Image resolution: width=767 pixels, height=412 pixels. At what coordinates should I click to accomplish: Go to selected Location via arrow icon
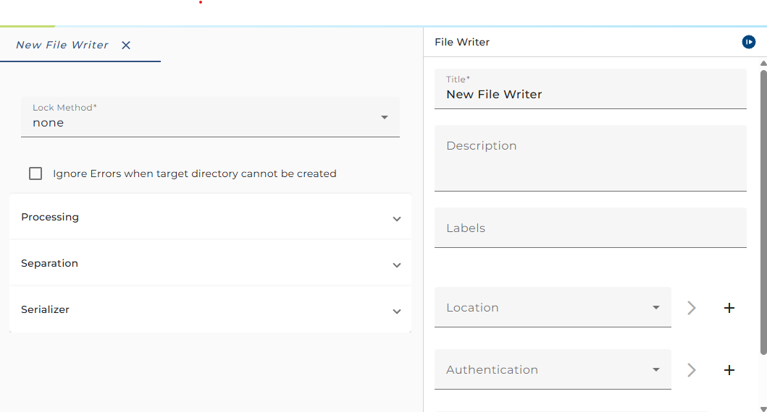coord(691,308)
